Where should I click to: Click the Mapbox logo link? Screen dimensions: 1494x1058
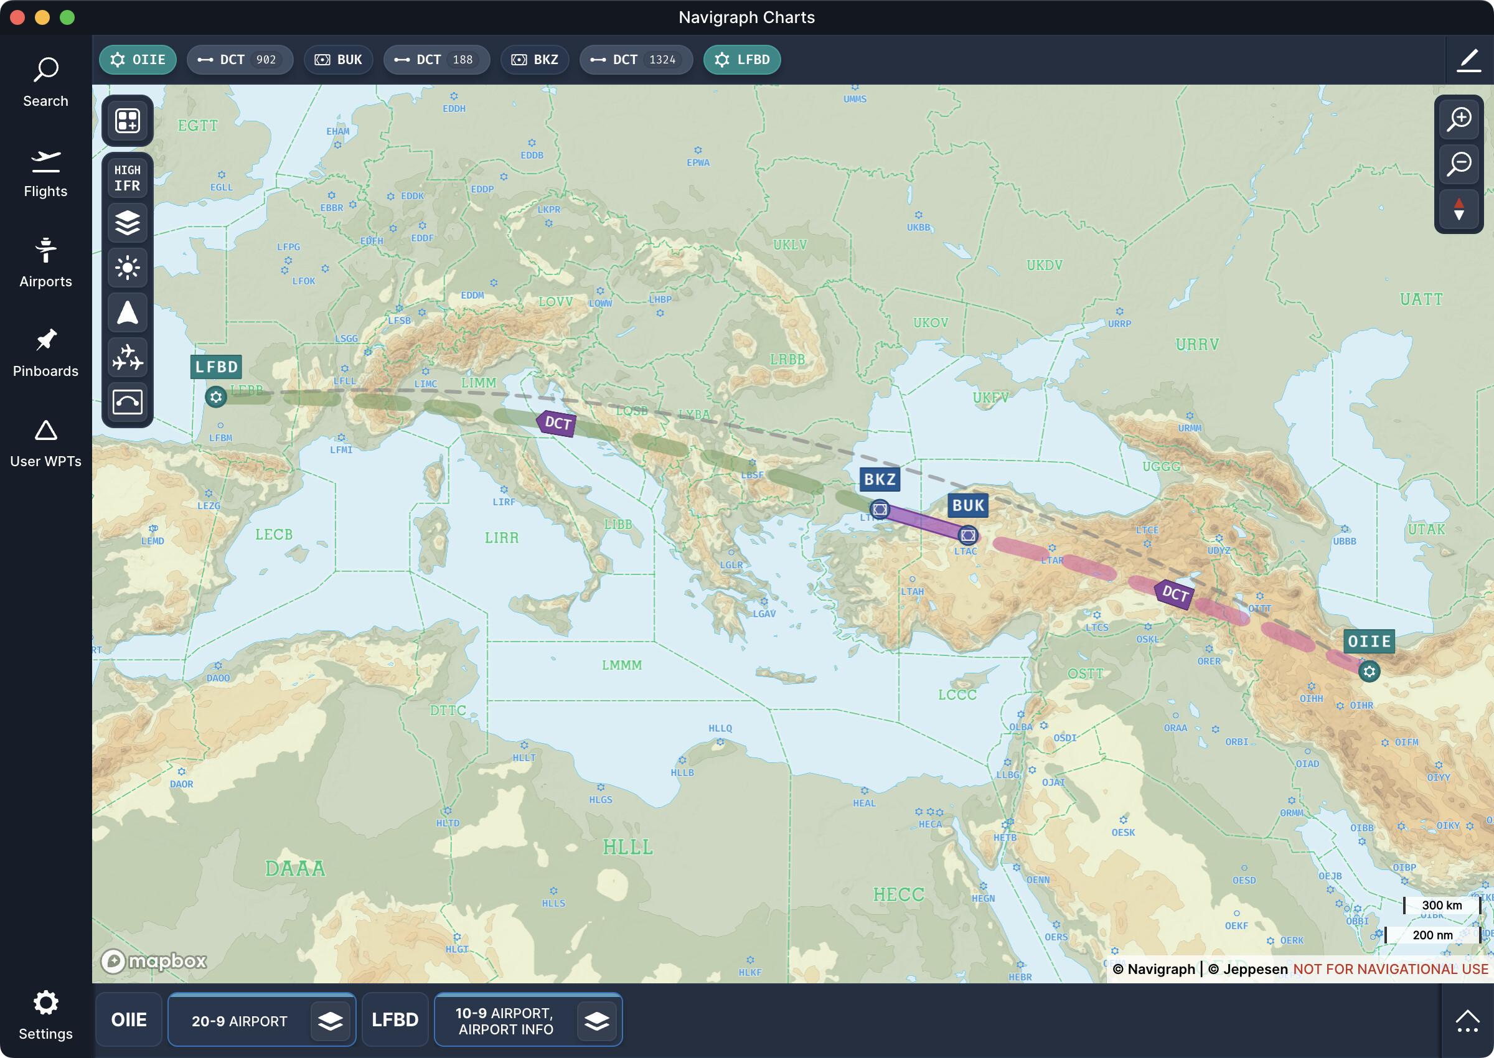[154, 961]
